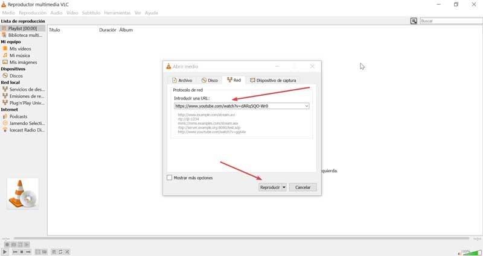Toggle shuffle/random playback icon
The image size is (483, 256).
[67, 252]
